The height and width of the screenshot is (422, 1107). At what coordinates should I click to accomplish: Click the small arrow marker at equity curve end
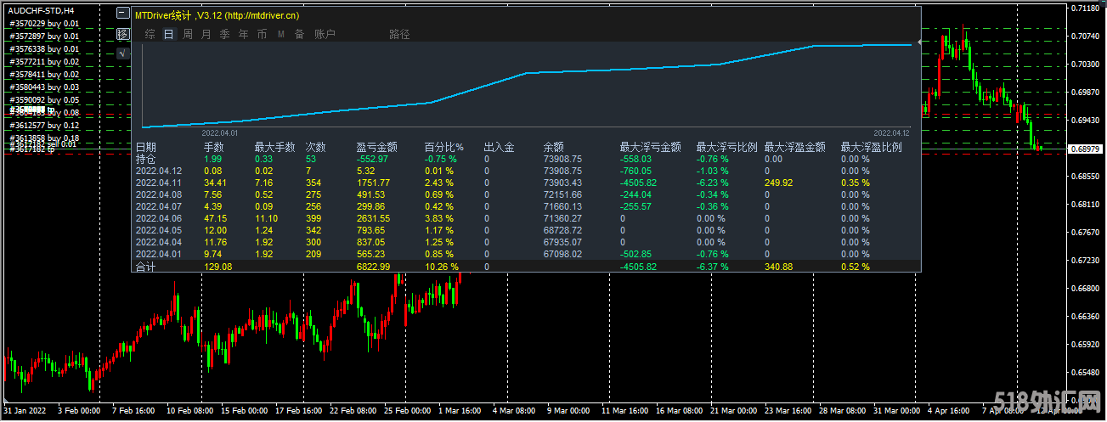point(918,42)
